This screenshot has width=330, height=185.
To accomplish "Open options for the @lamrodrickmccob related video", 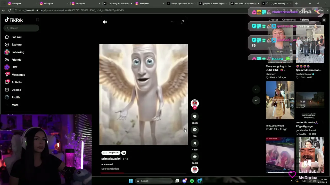I will [x=323, y=66].
